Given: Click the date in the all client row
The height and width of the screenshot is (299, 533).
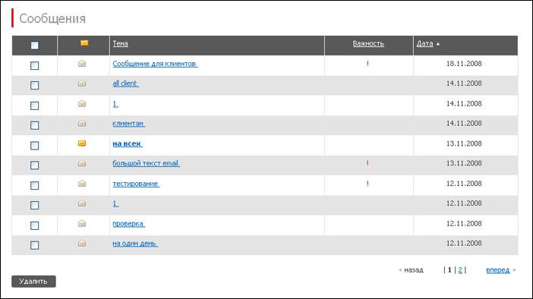Looking at the screenshot, I should (464, 83).
